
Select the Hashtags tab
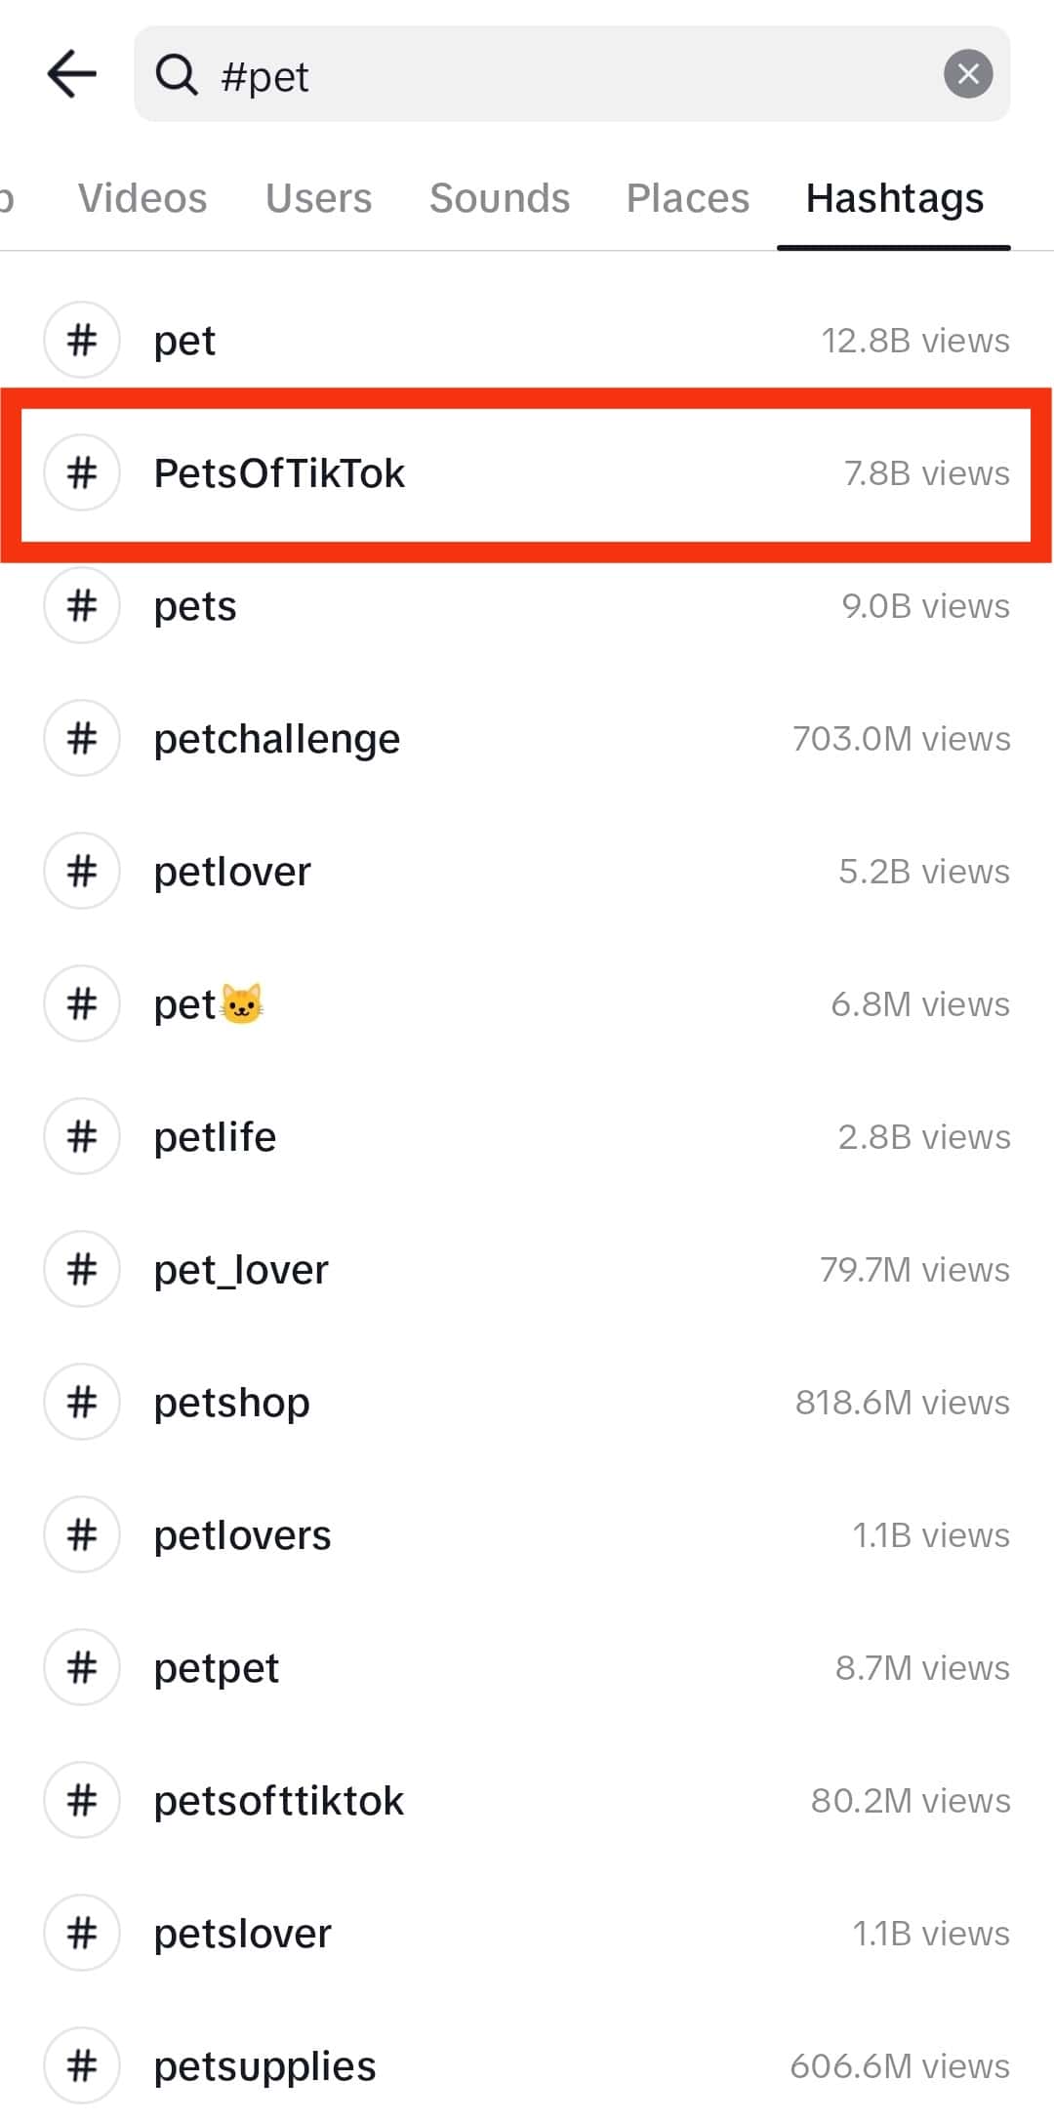(x=894, y=198)
